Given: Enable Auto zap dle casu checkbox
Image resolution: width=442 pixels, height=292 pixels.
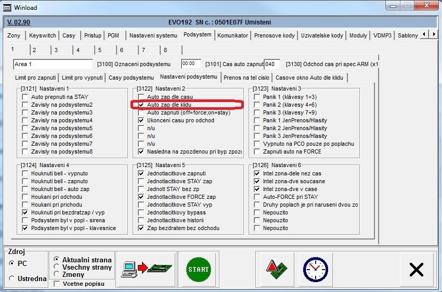Looking at the screenshot, I should click(x=141, y=97).
